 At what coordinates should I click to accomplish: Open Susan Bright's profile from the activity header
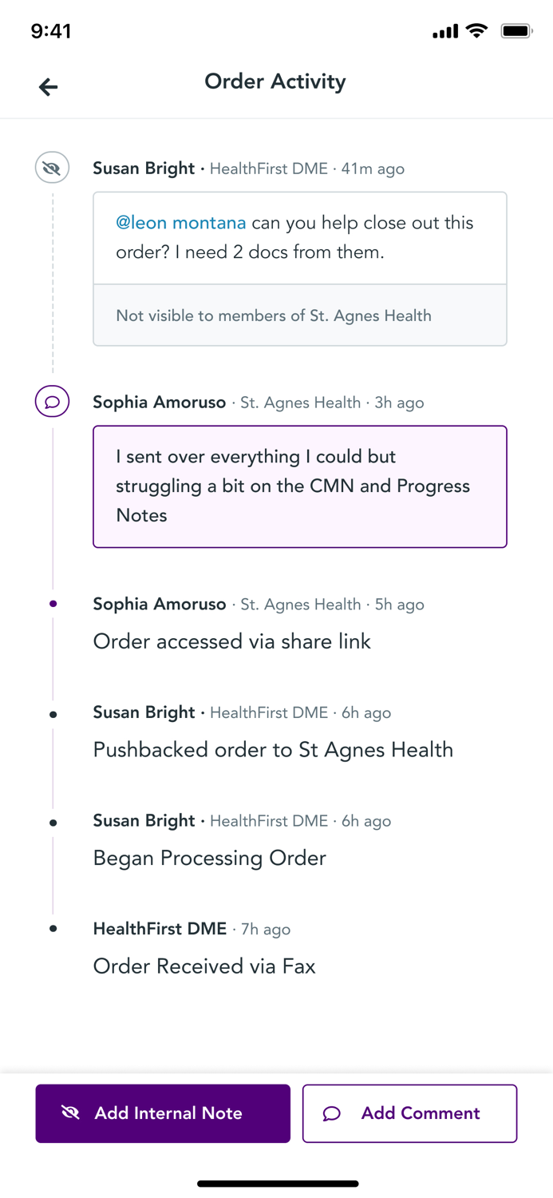(144, 169)
